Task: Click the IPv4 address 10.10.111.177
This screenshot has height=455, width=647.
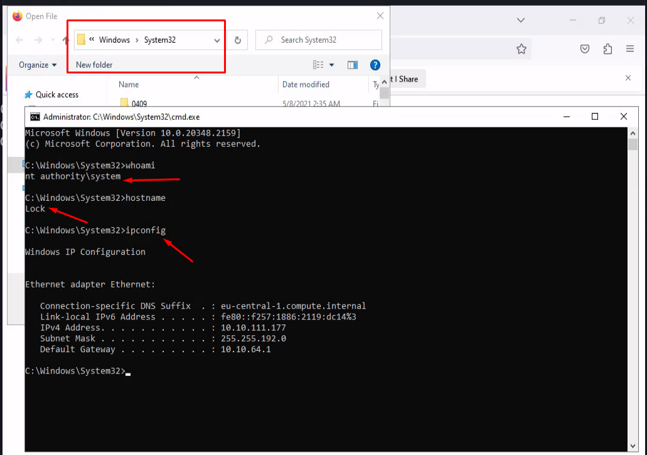Action: click(x=254, y=328)
